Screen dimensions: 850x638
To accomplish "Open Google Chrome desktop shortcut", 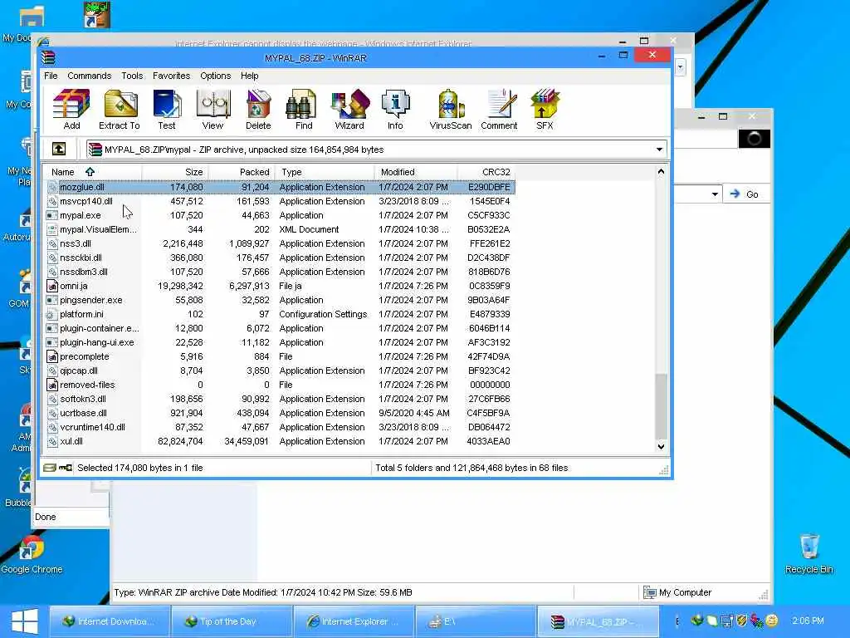I will point(32,554).
